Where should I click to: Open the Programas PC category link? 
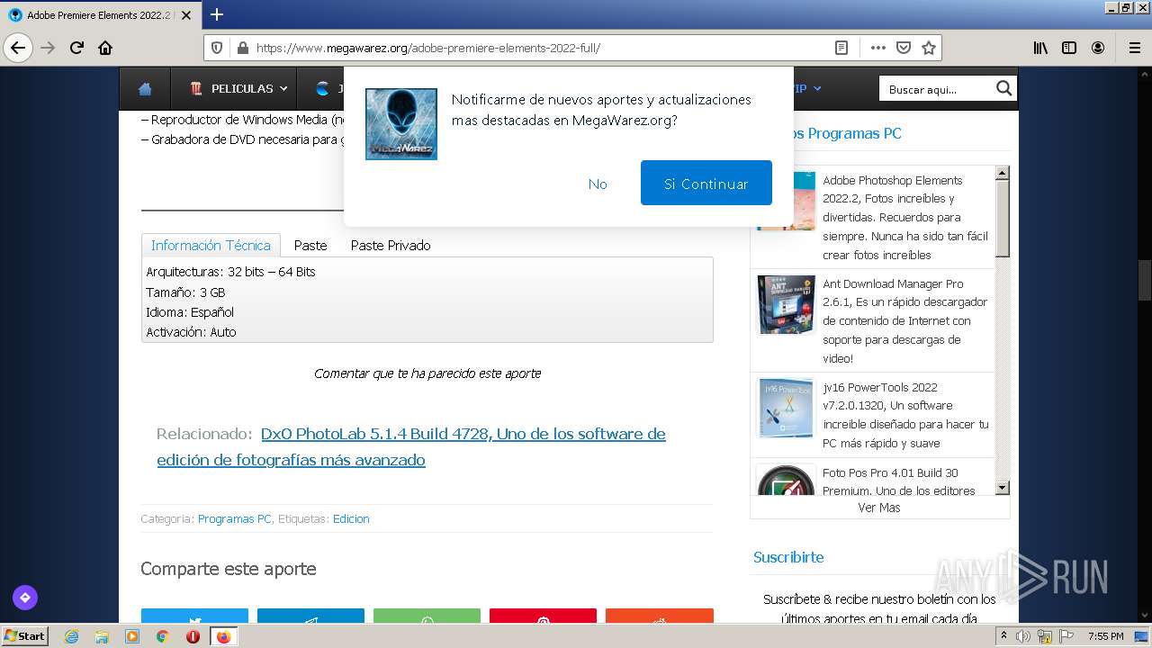pos(234,518)
